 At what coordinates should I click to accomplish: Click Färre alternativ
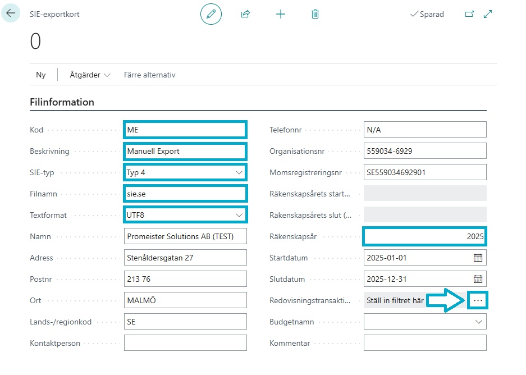click(149, 75)
